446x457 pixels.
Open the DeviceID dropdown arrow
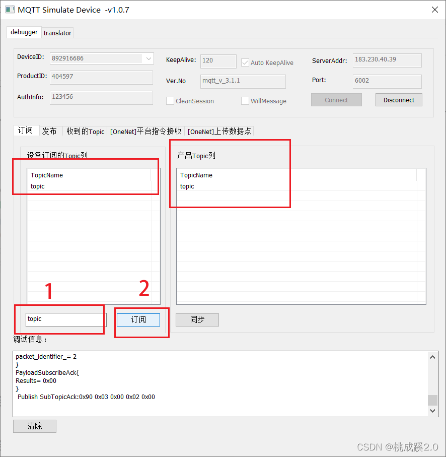click(x=148, y=58)
